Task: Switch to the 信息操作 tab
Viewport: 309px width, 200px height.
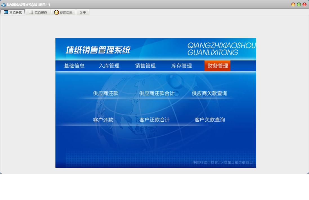Action: (x=38, y=12)
